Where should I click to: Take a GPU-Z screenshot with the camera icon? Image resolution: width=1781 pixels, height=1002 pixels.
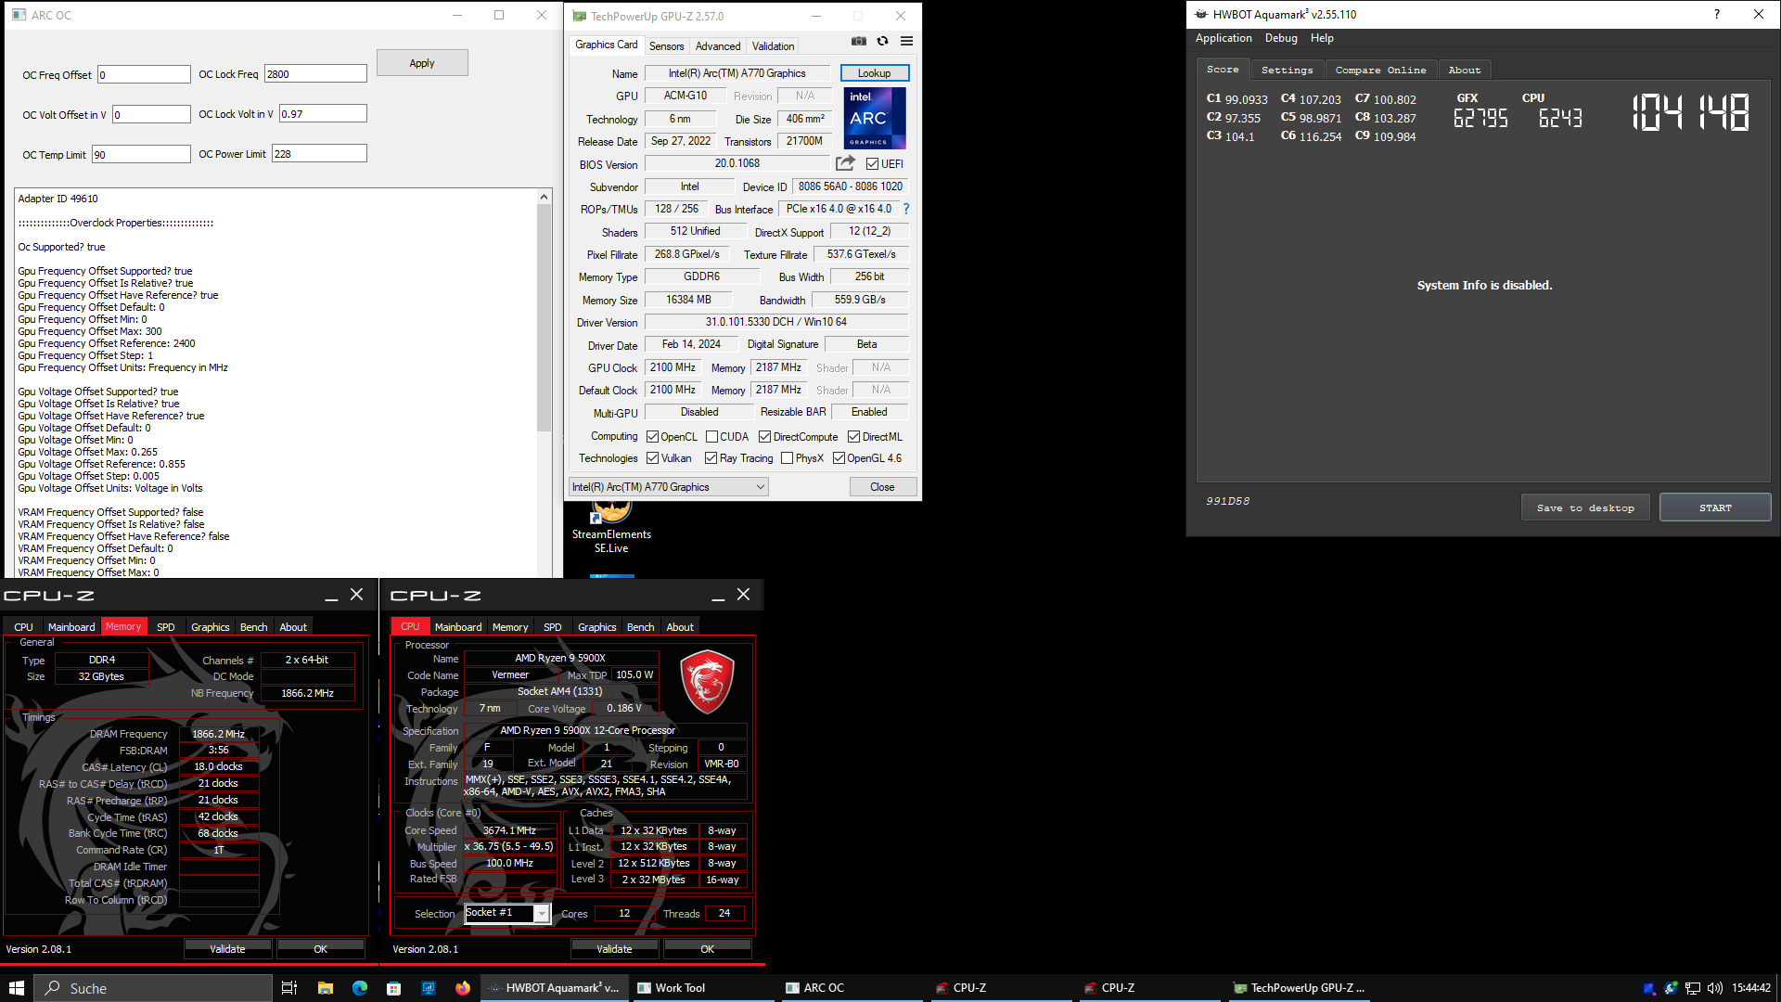(859, 41)
